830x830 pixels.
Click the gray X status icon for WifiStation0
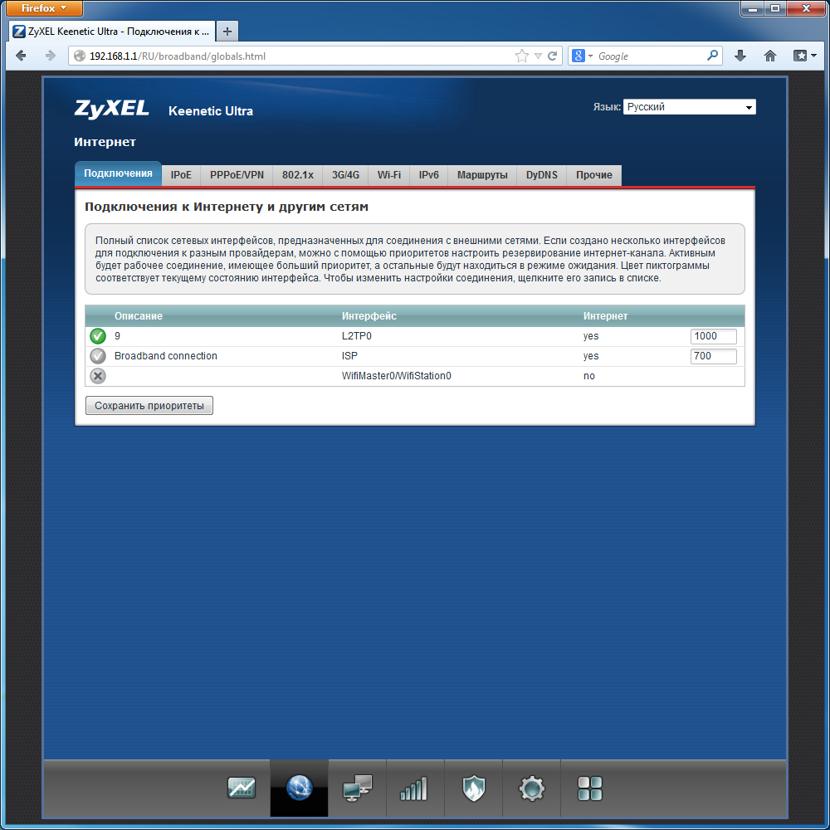(x=98, y=376)
